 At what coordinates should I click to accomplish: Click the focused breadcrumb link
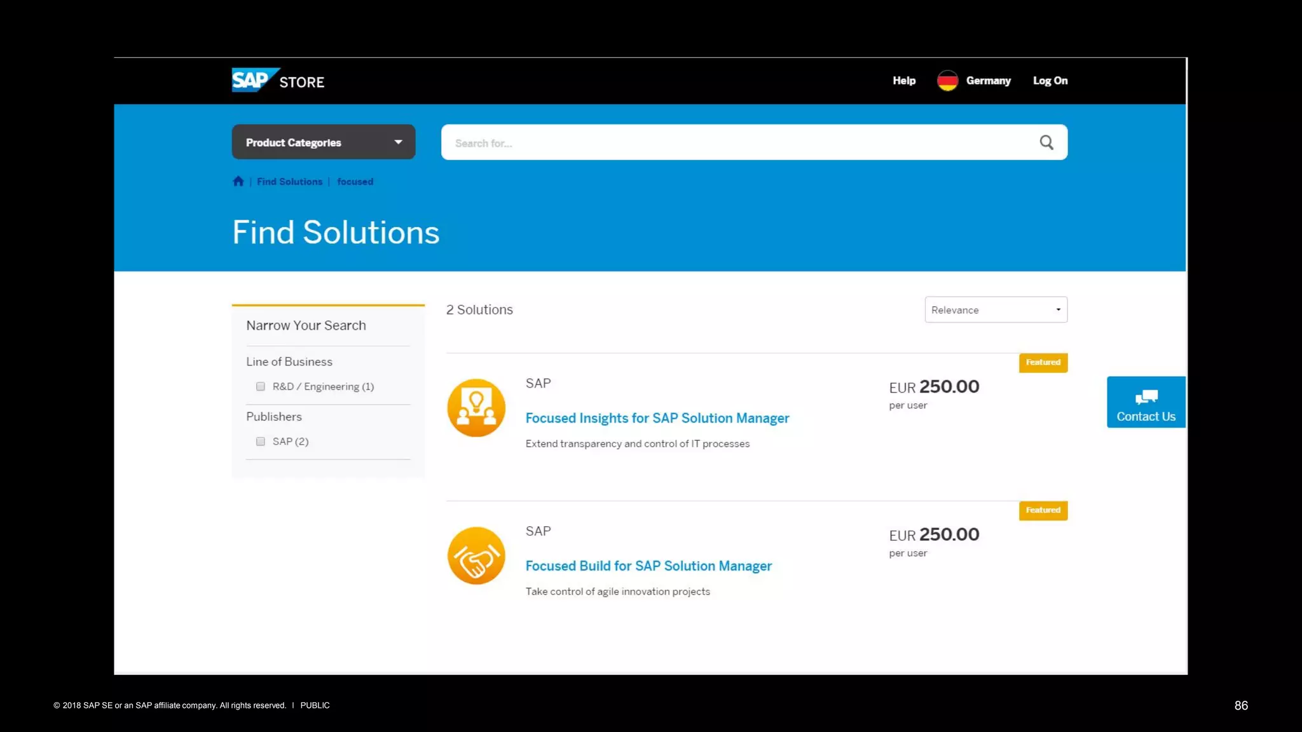point(355,182)
